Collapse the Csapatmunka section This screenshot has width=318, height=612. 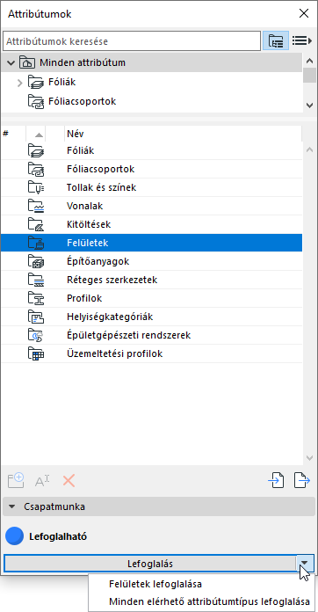(12, 506)
